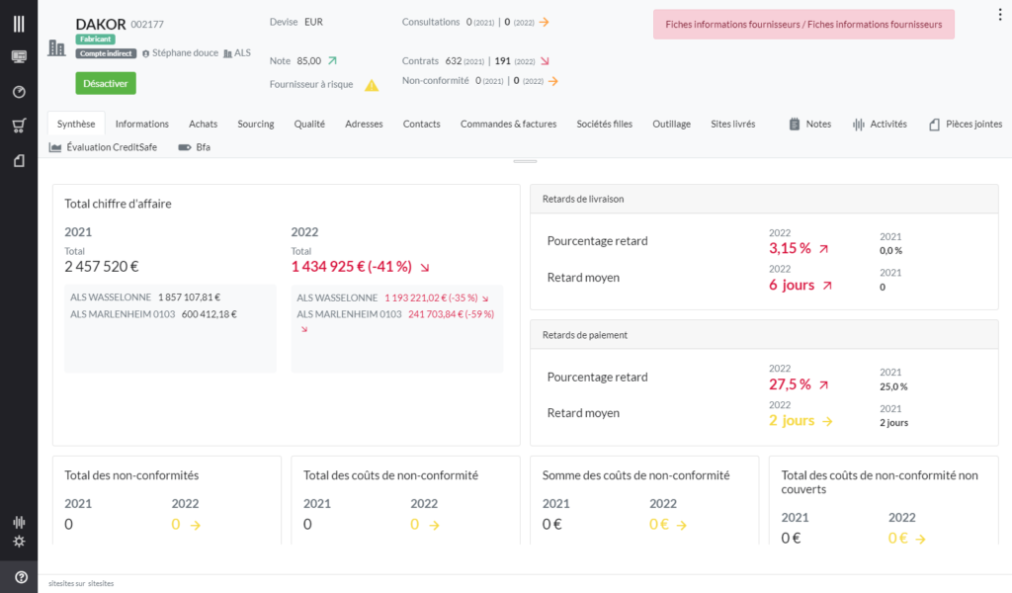The image size is (1012, 593).
Task: Click the monitor icon in left sidebar
Action: click(19, 57)
